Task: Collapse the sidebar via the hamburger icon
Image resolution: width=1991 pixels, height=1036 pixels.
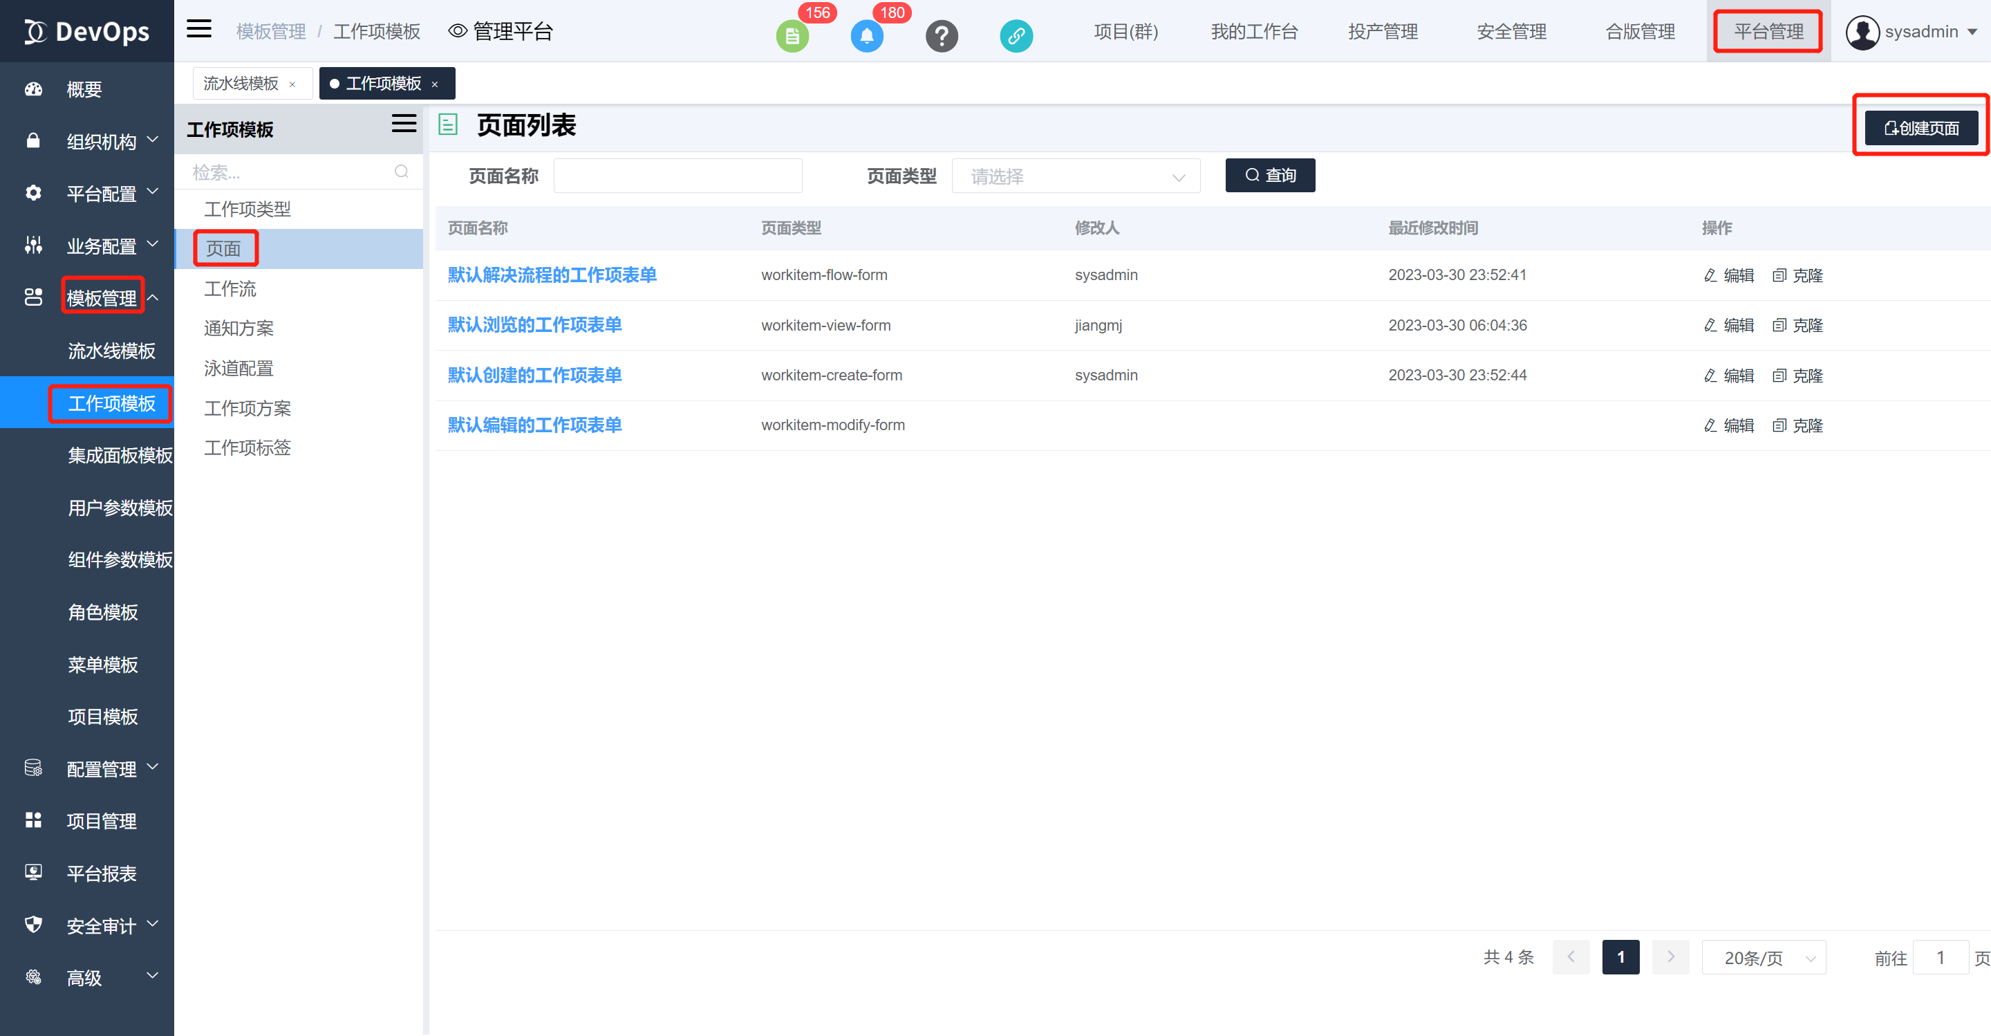Action: (x=198, y=28)
